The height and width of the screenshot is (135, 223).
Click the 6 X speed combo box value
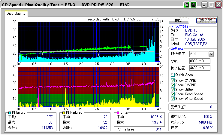tap(199, 54)
